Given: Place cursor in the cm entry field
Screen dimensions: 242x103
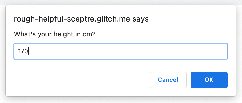Looking at the screenshot, I should pyautogui.click(x=120, y=51).
